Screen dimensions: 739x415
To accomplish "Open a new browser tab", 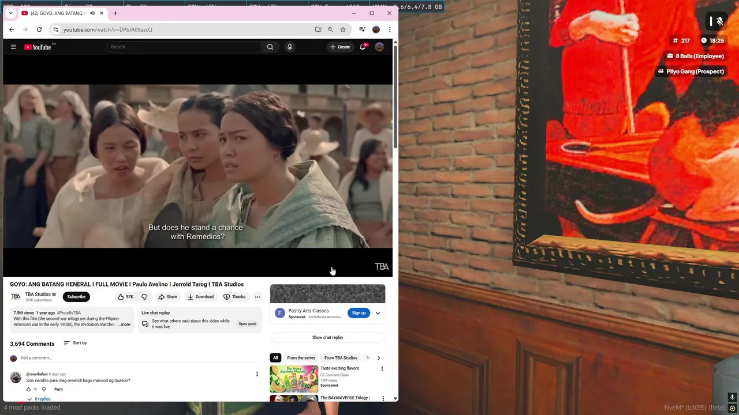I will 115,13.
